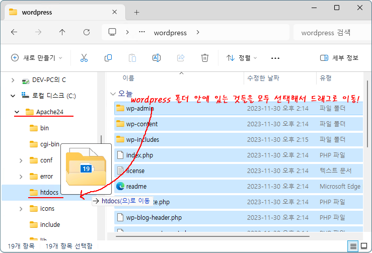Click the Copy icon in toolbar

click(x=108, y=58)
